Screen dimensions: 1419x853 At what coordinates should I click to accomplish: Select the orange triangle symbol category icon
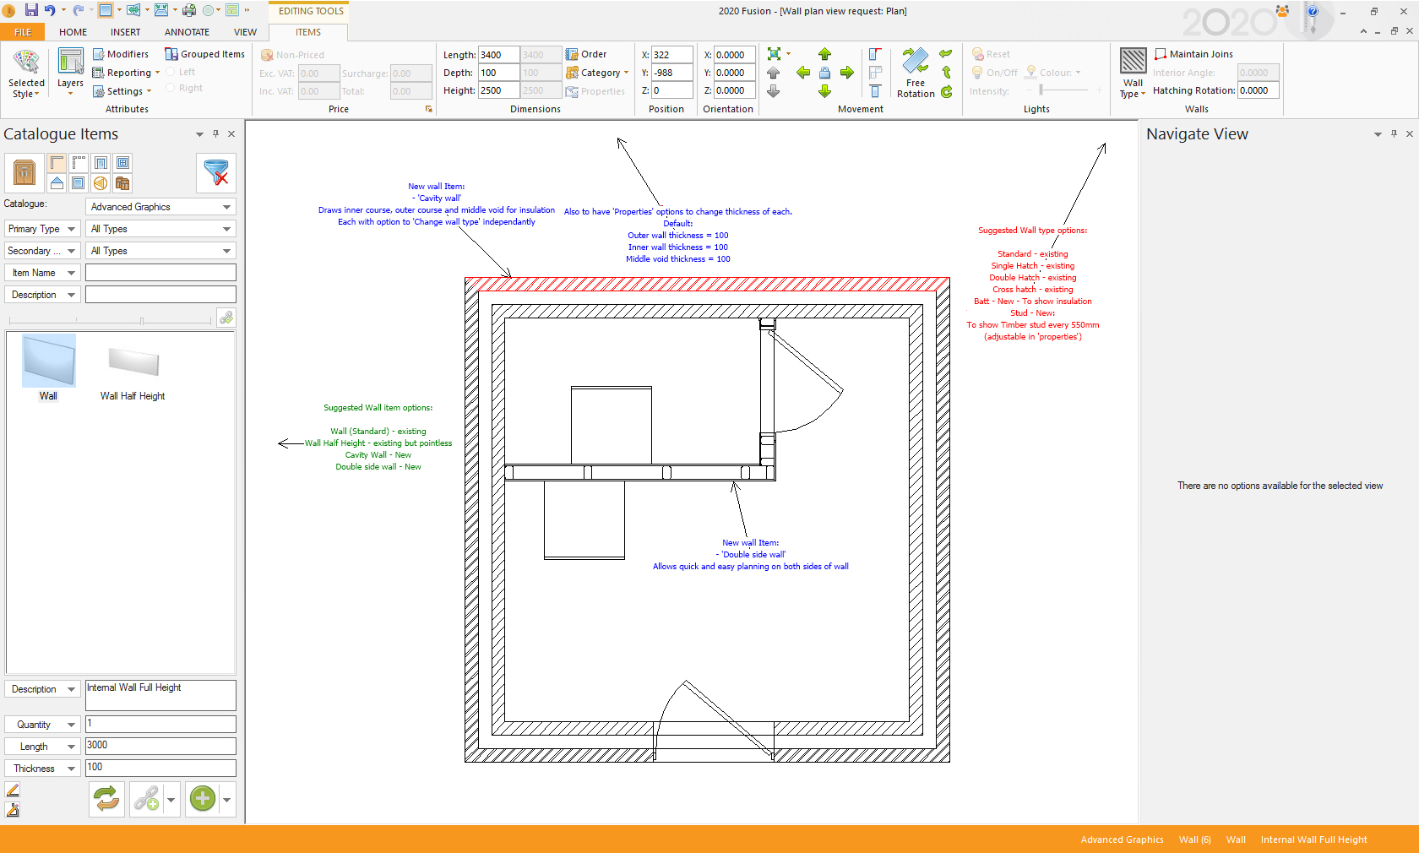[101, 183]
